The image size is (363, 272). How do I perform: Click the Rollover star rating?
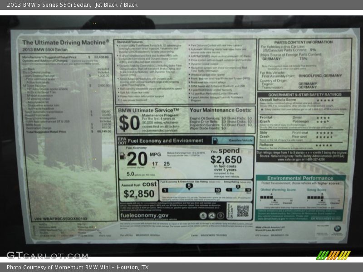pyautogui.click(x=324, y=145)
